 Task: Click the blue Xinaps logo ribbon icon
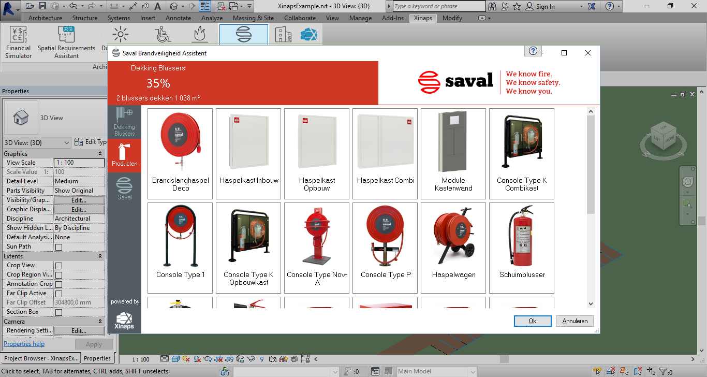click(x=308, y=35)
